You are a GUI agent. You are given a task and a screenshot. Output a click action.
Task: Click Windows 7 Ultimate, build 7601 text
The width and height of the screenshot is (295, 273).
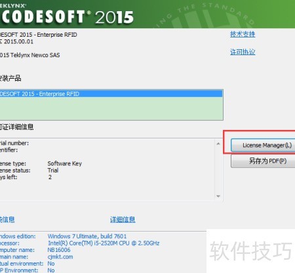[x=87, y=236]
